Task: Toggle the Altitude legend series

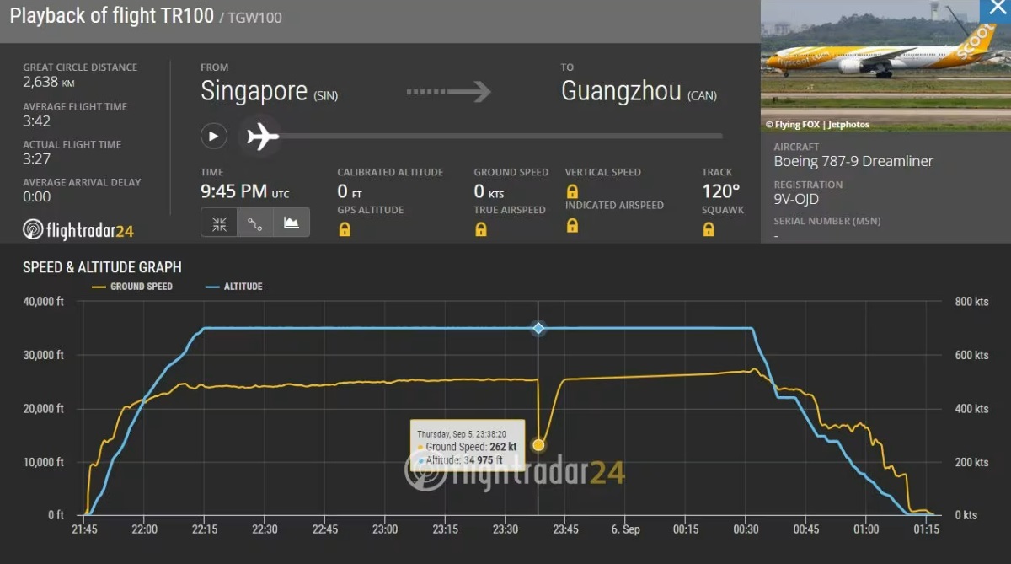Action: 234,287
